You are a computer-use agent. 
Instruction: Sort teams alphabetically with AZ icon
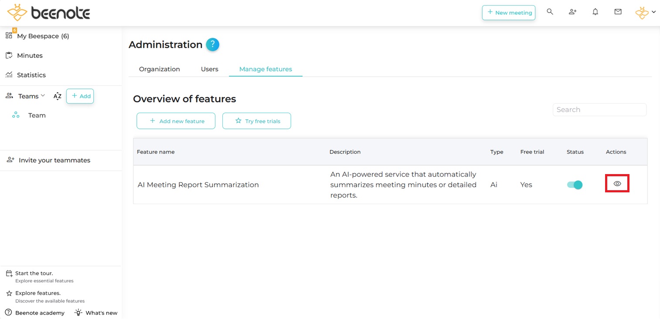coord(57,96)
